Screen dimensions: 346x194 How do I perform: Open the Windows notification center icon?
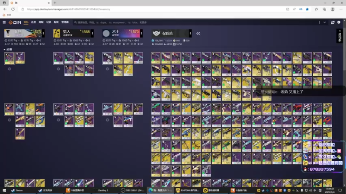340,190
